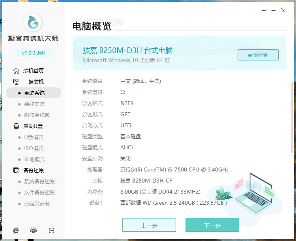The height and width of the screenshot is (241, 296).
Task: Go back with 上一步 button
Action: (x=149, y=225)
